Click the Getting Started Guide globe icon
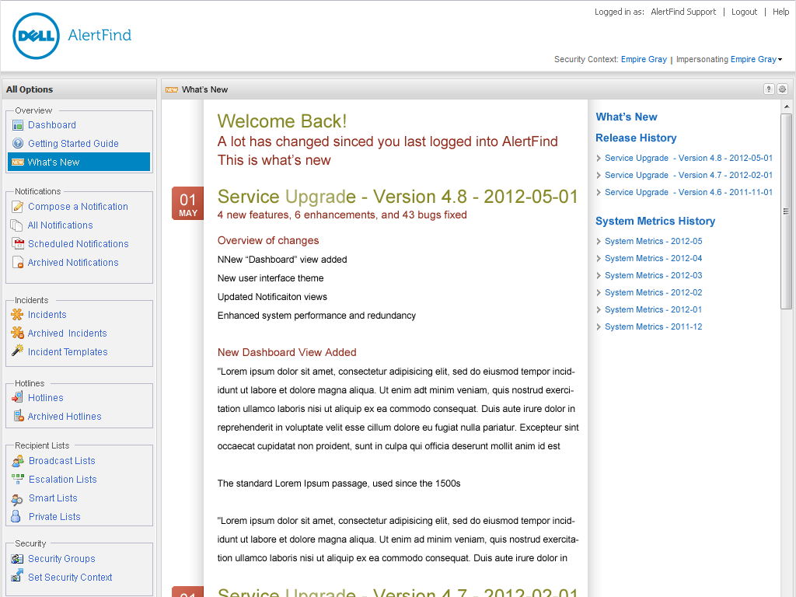Image resolution: width=796 pixels, height=597 pixels. click(x=18, y=143)
